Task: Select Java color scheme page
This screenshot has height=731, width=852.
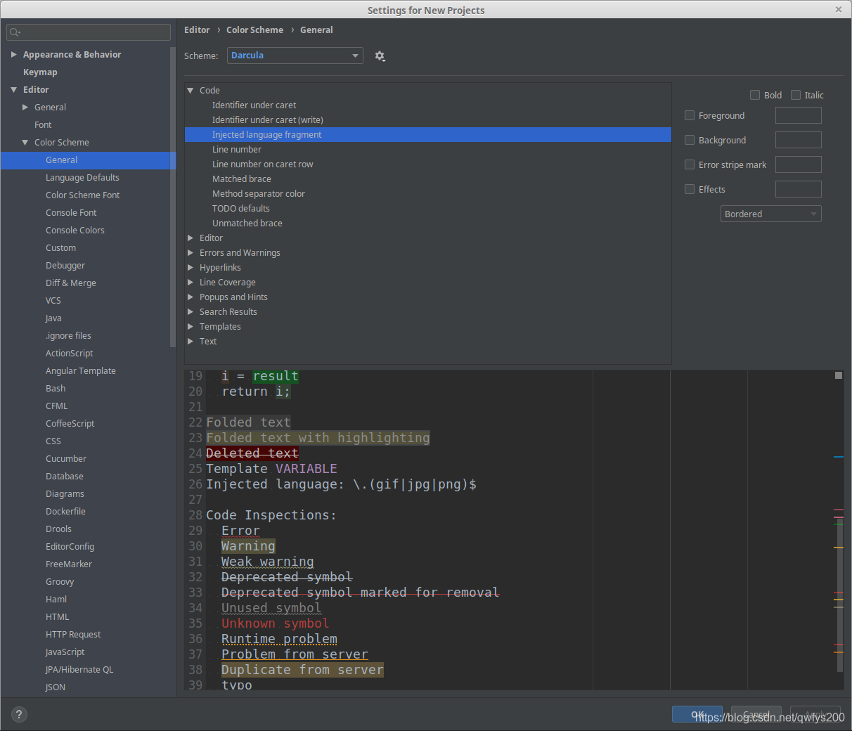Action: [53, 318]
